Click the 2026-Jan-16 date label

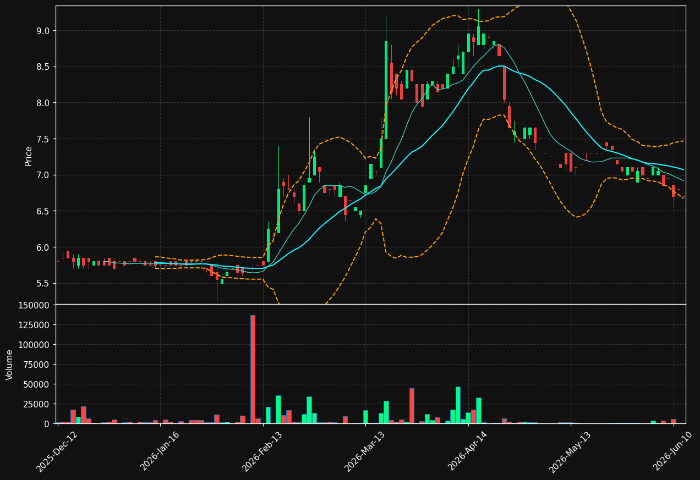click(x=160, y=451)
